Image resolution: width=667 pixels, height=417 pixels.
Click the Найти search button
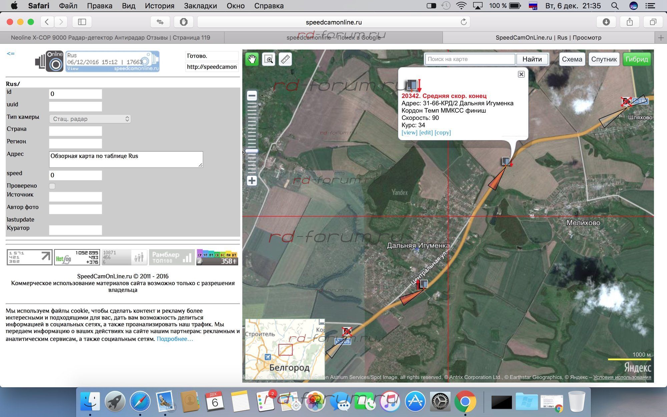tap(532, 59)
